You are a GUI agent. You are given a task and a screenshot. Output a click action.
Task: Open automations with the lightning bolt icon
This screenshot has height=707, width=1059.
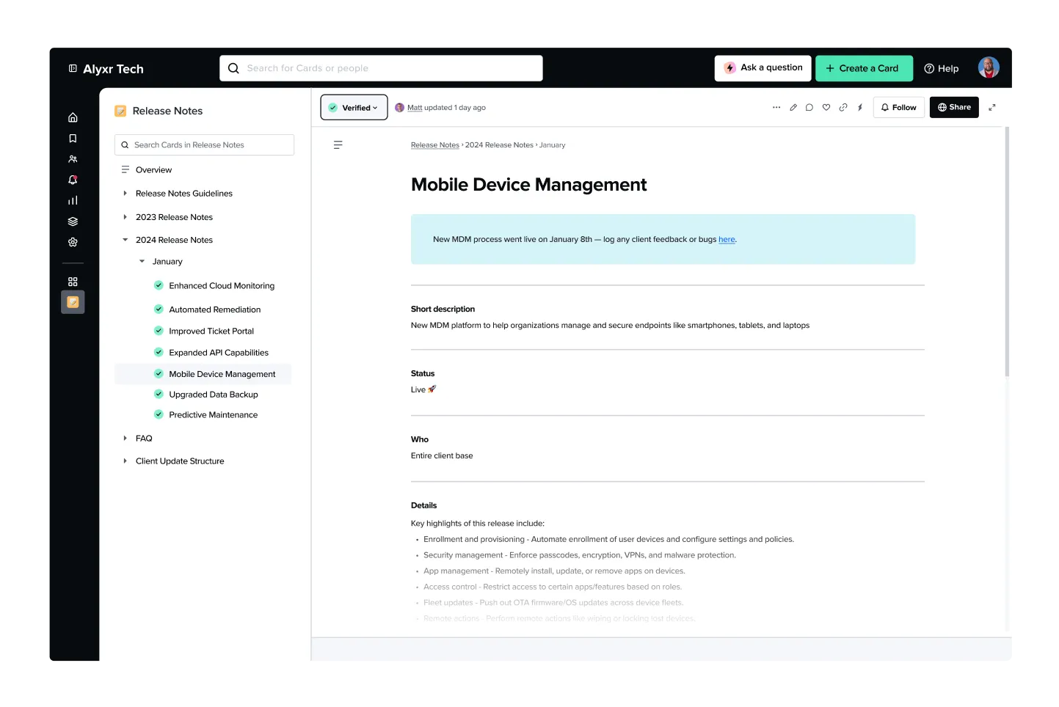coord(860,107)
